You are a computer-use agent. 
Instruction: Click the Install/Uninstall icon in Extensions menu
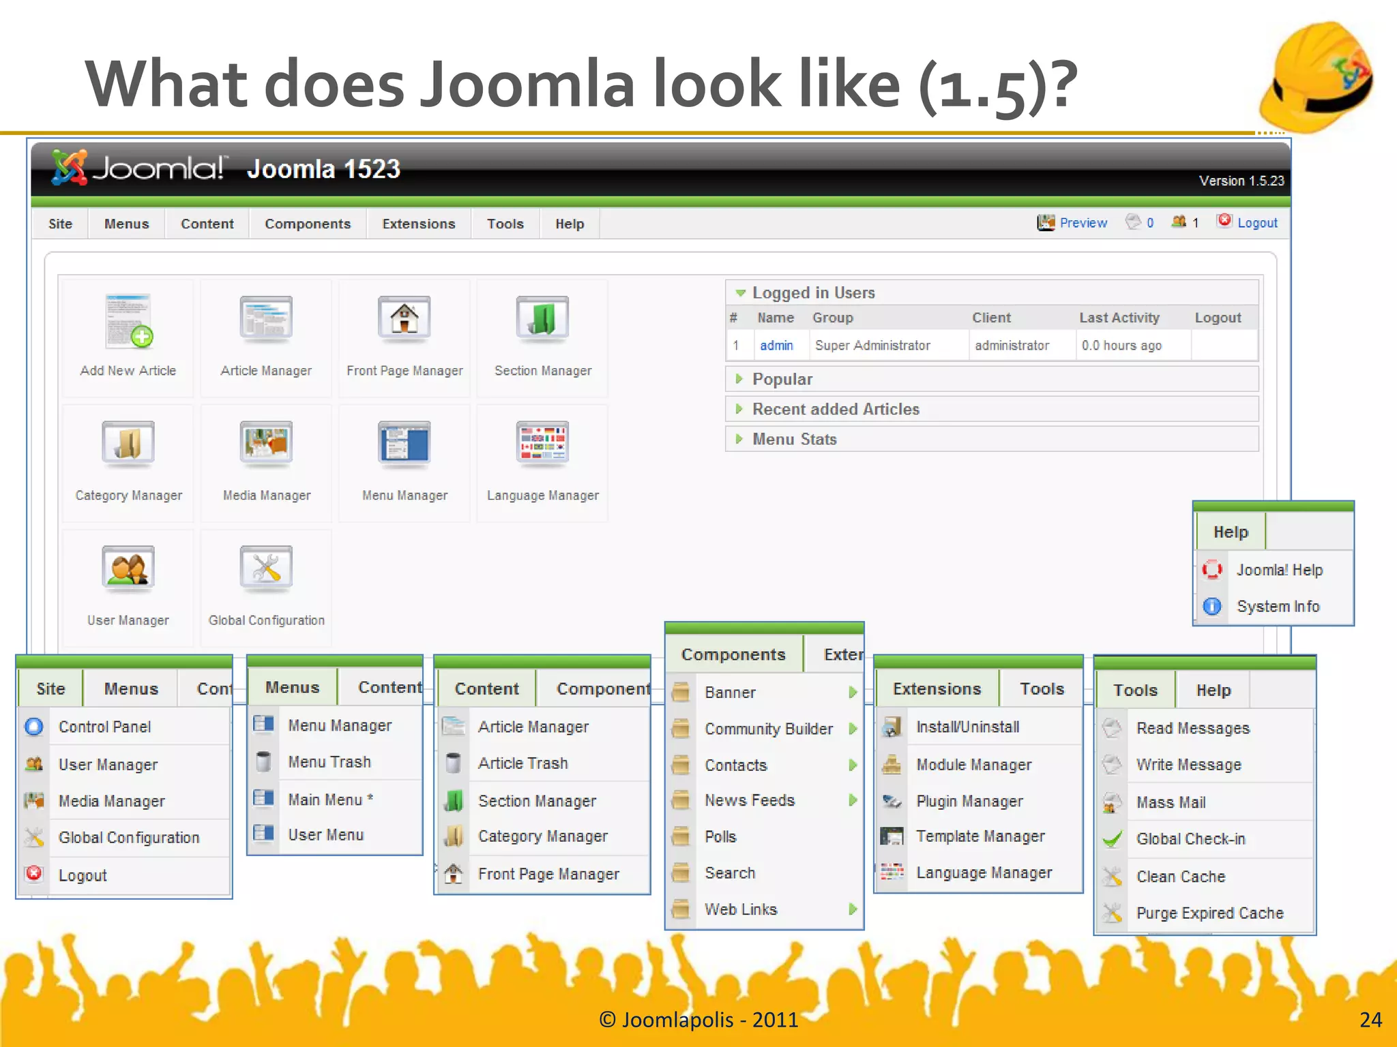point(892,727)
